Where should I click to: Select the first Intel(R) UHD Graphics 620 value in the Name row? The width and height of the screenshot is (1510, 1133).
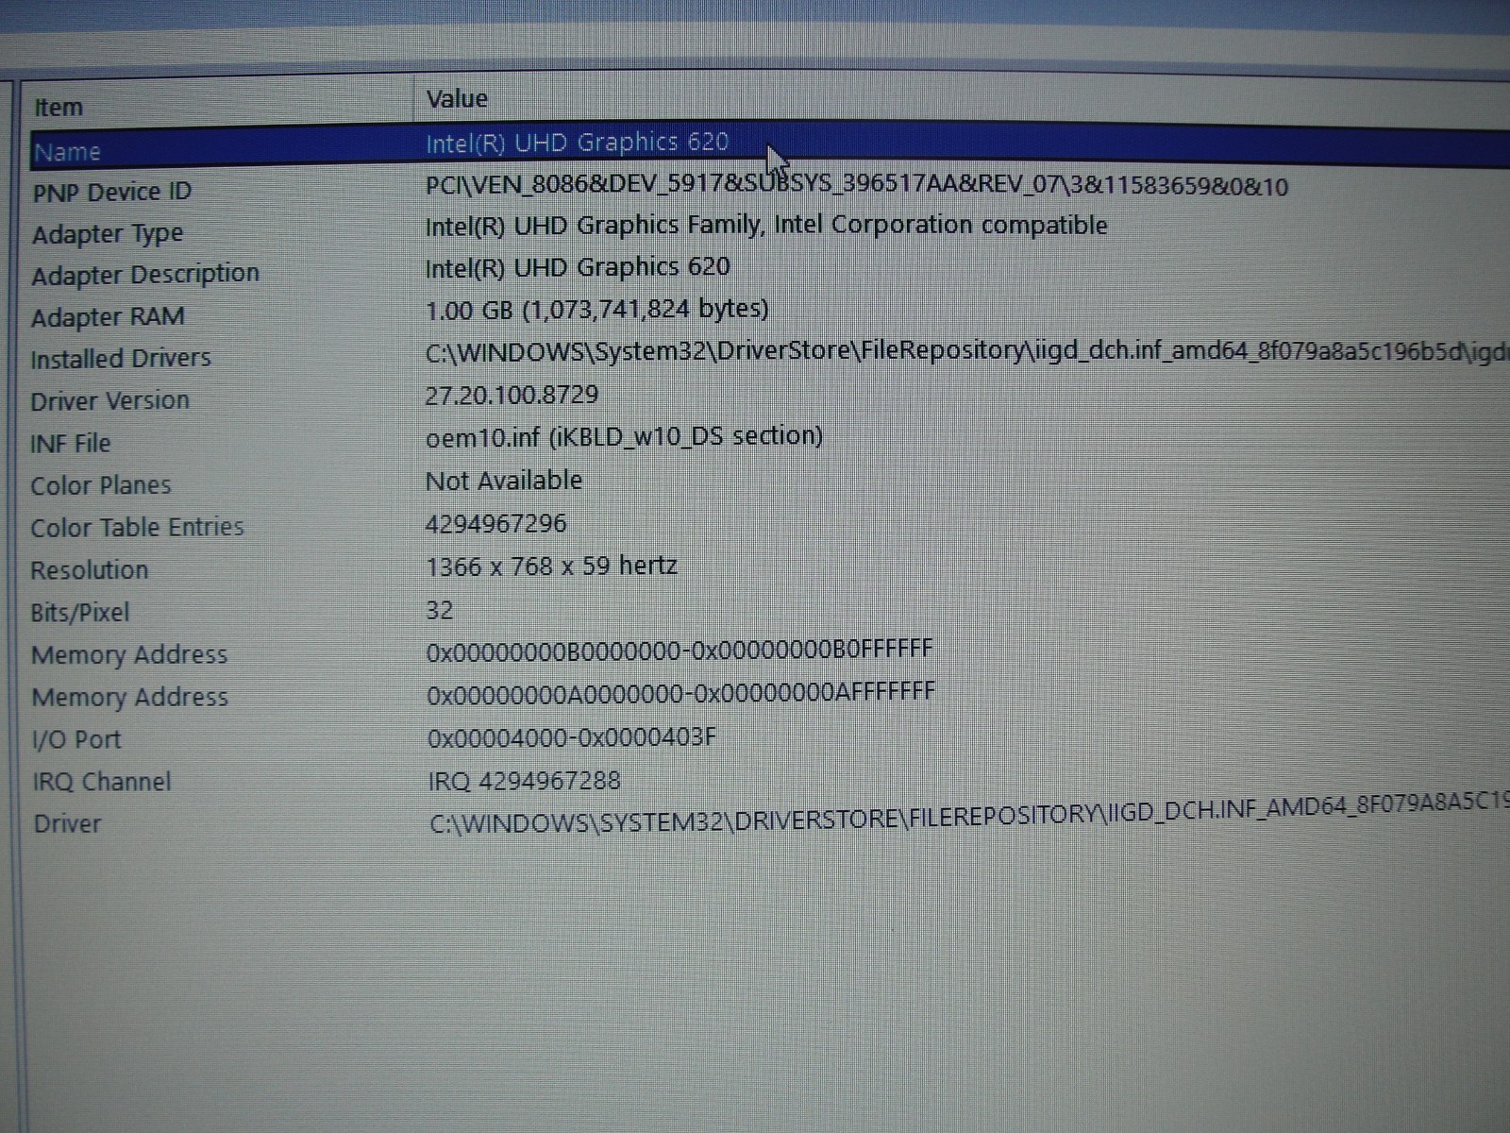click(577, 143)
